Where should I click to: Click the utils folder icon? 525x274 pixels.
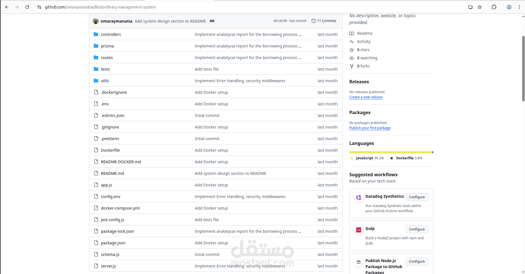96,81
